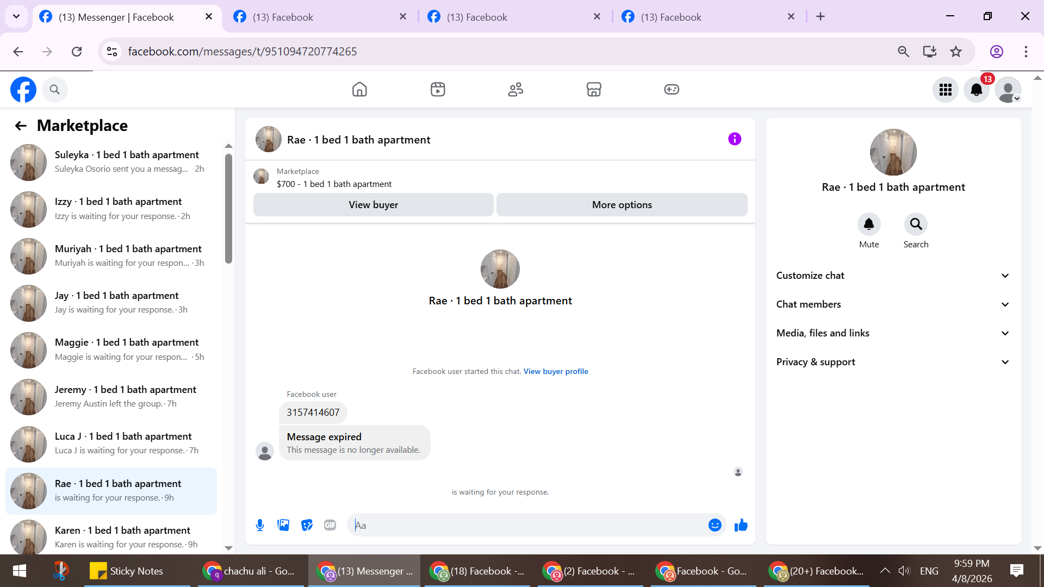Click the voice clip microphone icon
Image resolution: width=1044 pixels, height=587 pixels.
(x=260, y=525)
